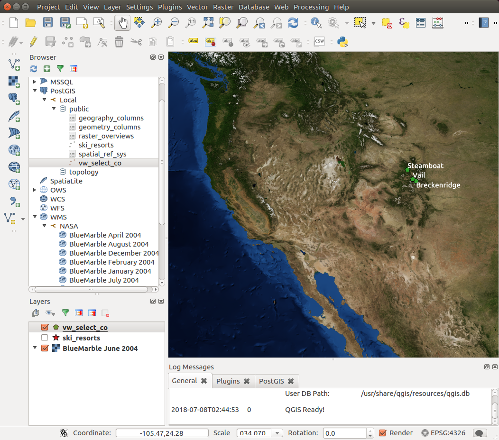Click the Refresh map icon
The width and height of the screenshot is (499, 440).
[x=293, y=23]
